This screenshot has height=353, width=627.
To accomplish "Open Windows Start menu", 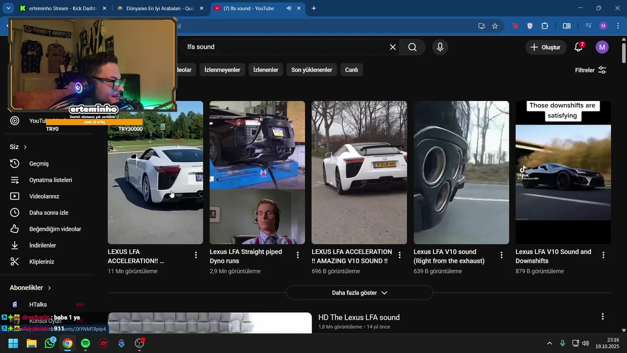I will tap(13, 343).
